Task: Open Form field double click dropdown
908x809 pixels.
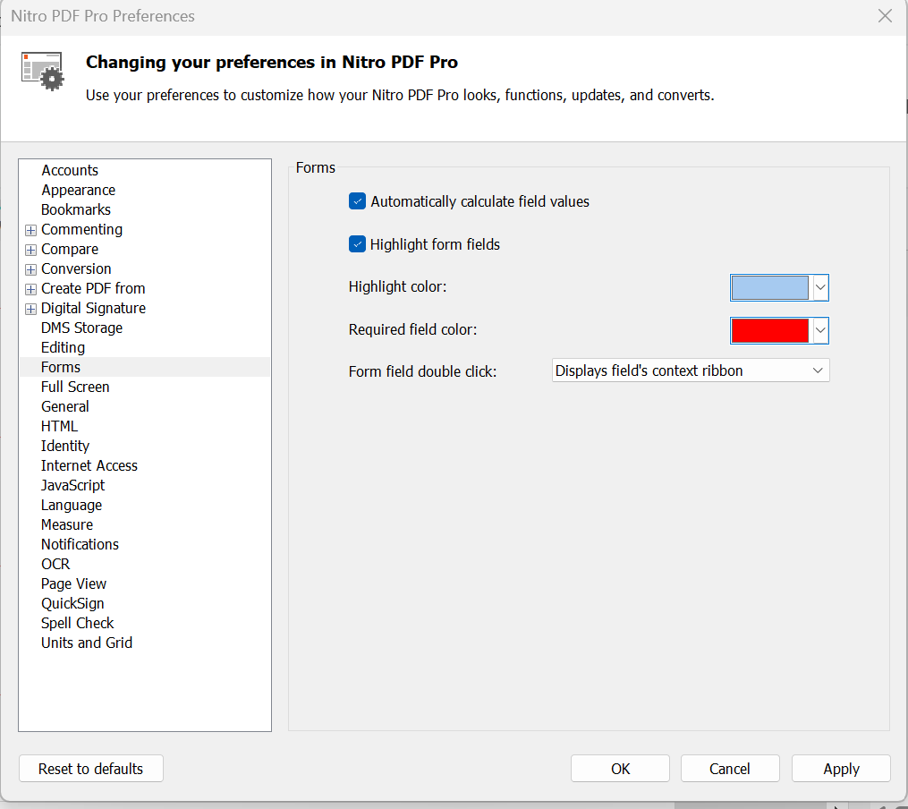Action: pyautogui.click(x=691, y=370)
